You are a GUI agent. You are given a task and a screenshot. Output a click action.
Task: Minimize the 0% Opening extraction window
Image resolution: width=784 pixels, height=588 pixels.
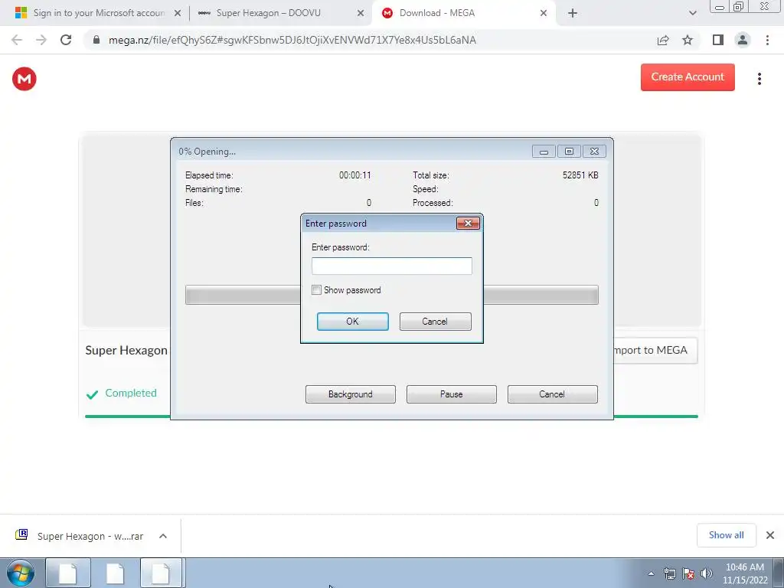(x=544, y=152)
